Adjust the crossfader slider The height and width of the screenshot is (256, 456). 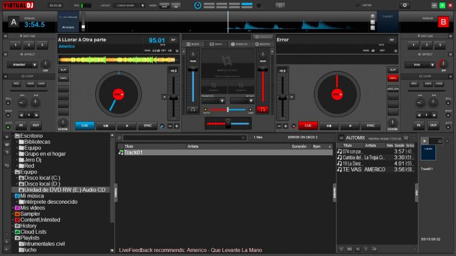tap(228, 123)
